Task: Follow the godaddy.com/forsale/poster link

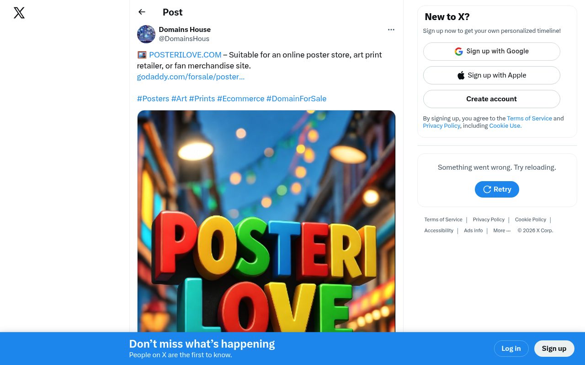Action: click(191, 77)
